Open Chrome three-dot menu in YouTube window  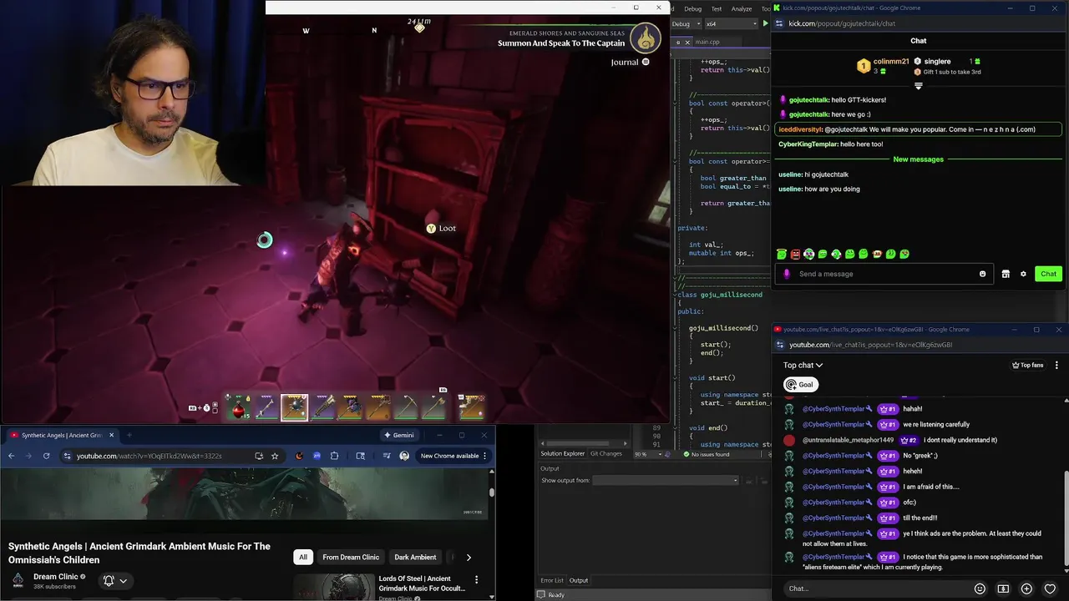tap(484, 456)
